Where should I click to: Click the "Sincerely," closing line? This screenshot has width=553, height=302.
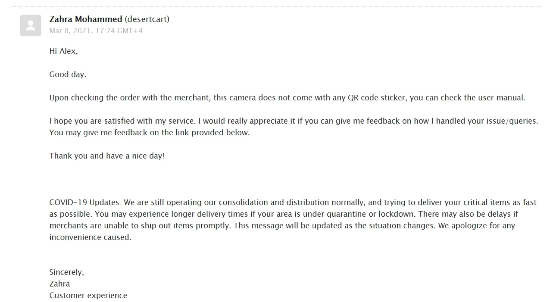click(67, 272)
